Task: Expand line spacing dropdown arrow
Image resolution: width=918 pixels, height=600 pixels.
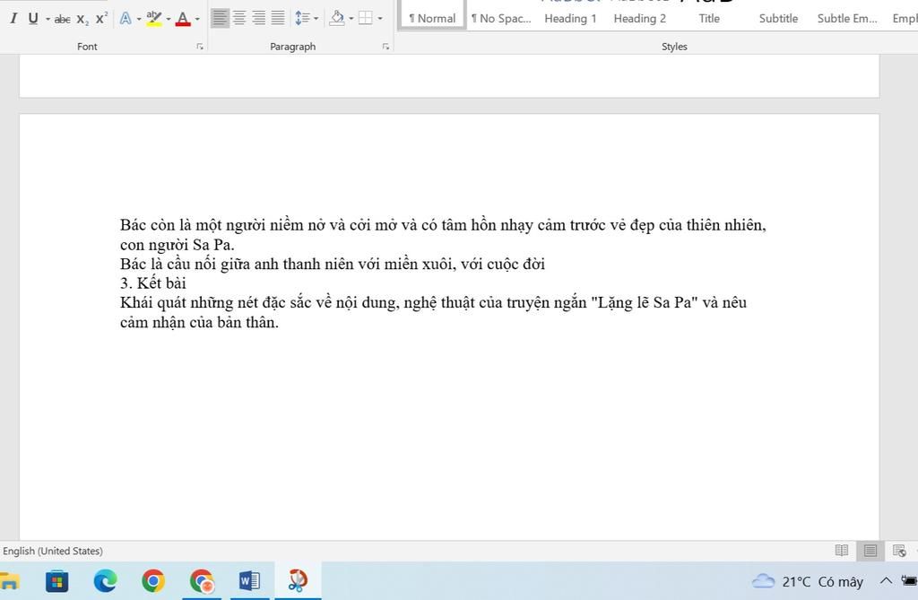Action: pos(316,19)
